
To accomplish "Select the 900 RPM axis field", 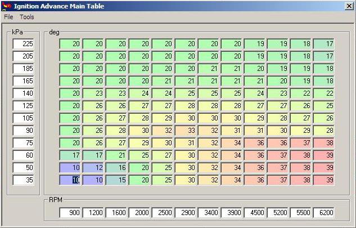I will coord(71,213).
